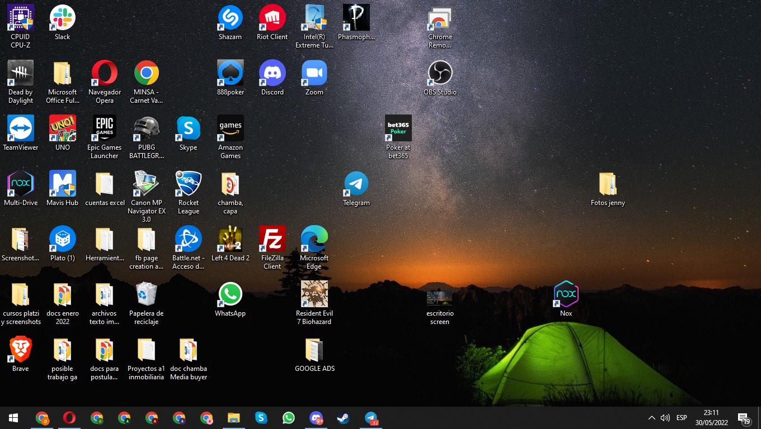Launch Discord from the desktop
The width and height of the screenshot is (761, 429).
coord(273,73)
